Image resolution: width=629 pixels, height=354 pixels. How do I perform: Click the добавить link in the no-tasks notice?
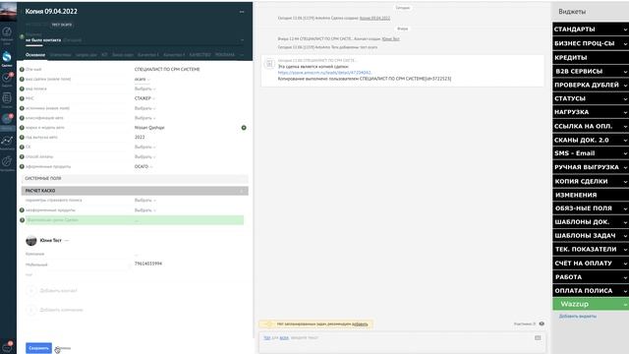tap(360, 324)
